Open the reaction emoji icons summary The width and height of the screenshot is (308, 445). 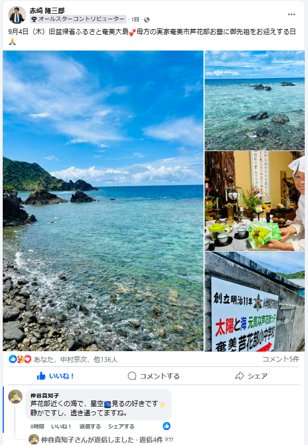coord(20,359)
